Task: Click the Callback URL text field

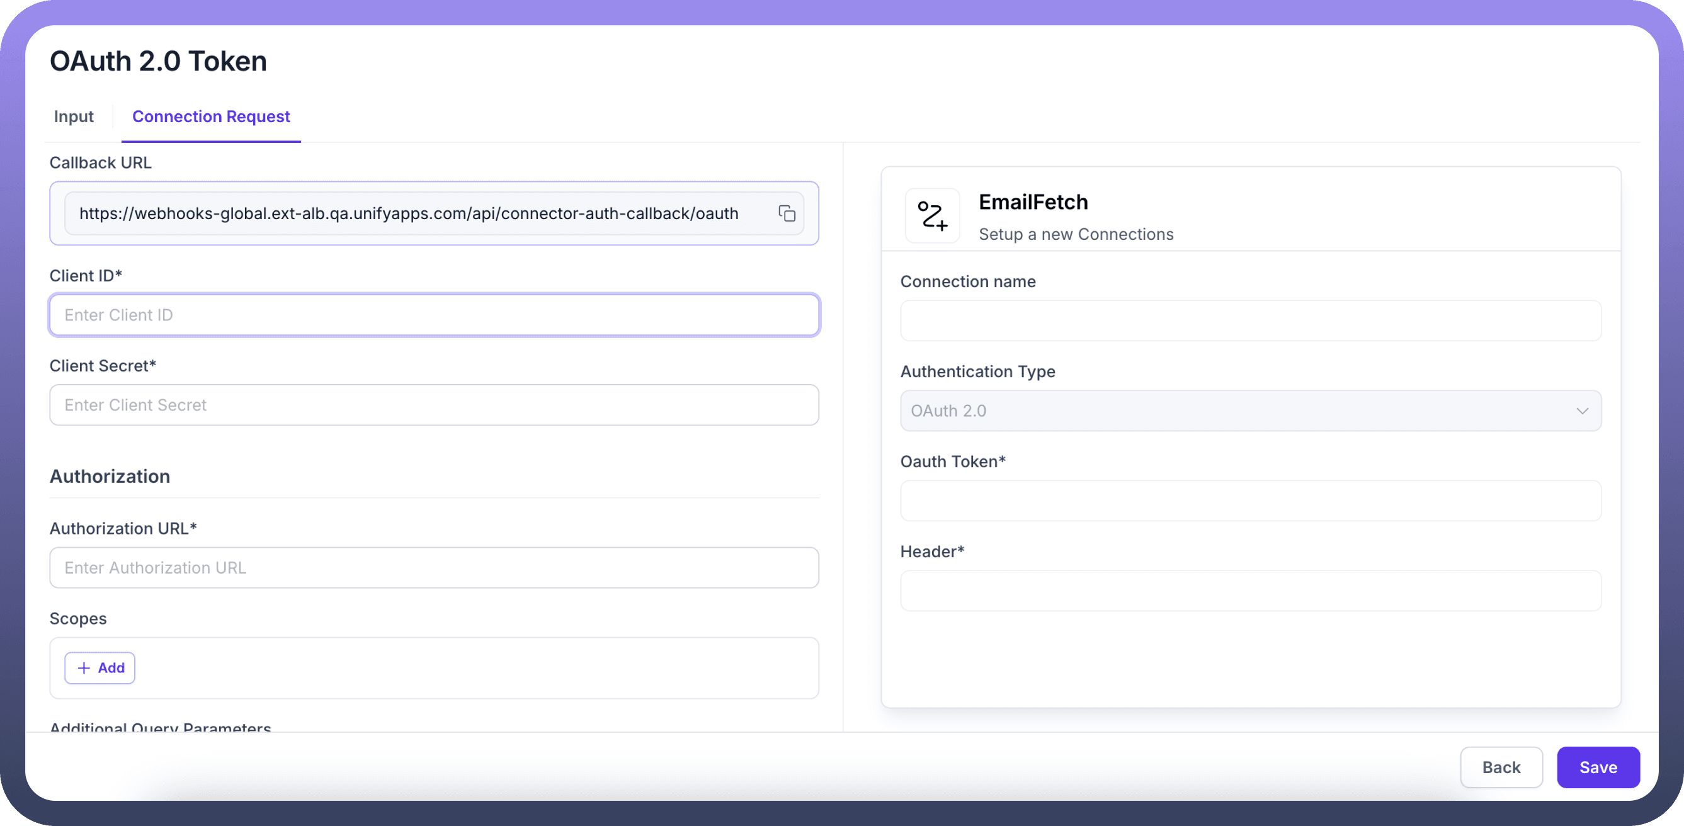Action: 409,213
